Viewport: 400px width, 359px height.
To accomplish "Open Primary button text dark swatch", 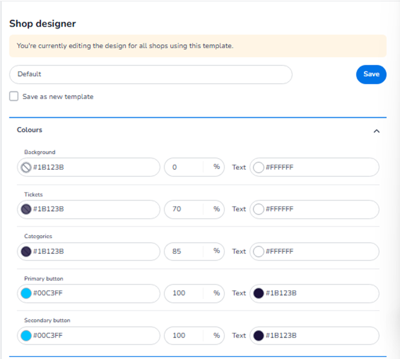I will coord(258,293).
